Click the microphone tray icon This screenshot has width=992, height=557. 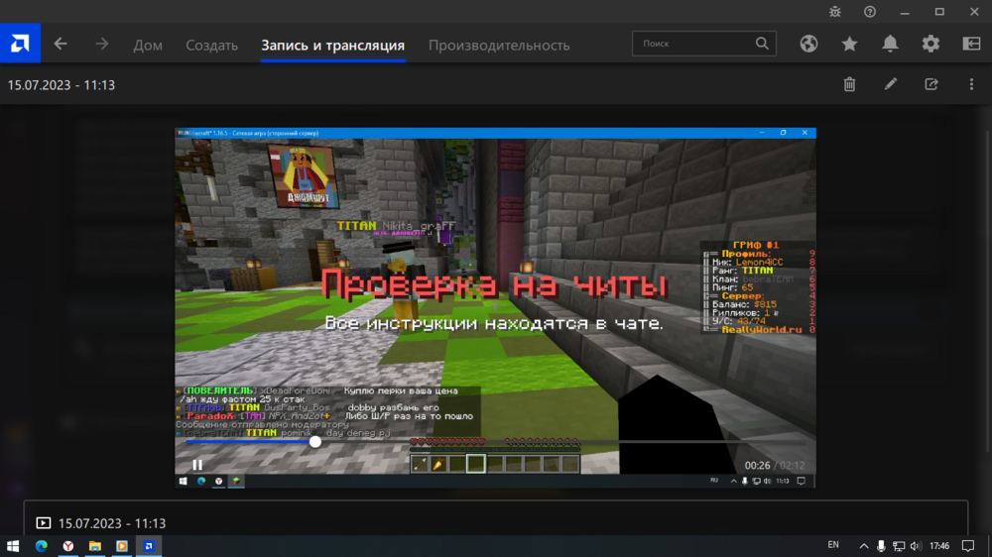881,546
